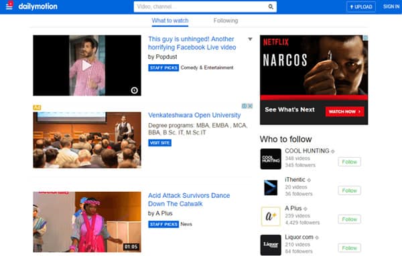This screenshot has width=402, height=256.
Task: Click 'See What's Next' text on Netflix ad
Action: (x=289, y=110)
